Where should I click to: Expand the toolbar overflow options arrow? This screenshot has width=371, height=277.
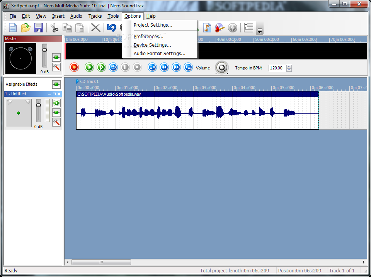pyautogui.click(x=260, y=30)
